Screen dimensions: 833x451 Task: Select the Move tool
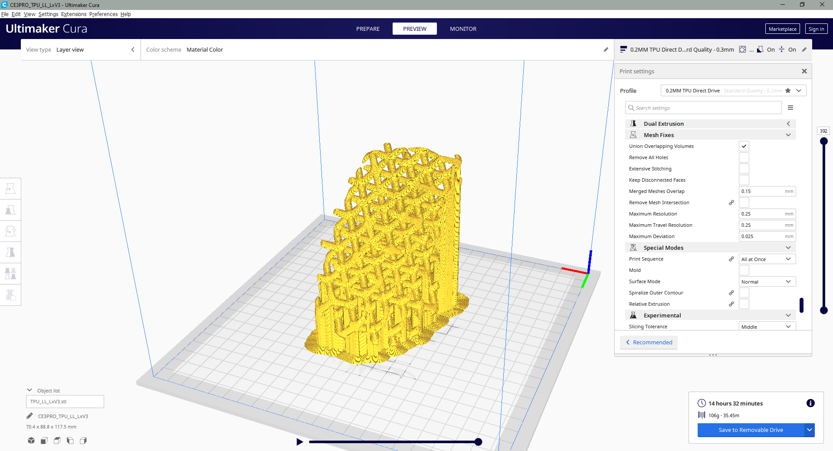10,188
